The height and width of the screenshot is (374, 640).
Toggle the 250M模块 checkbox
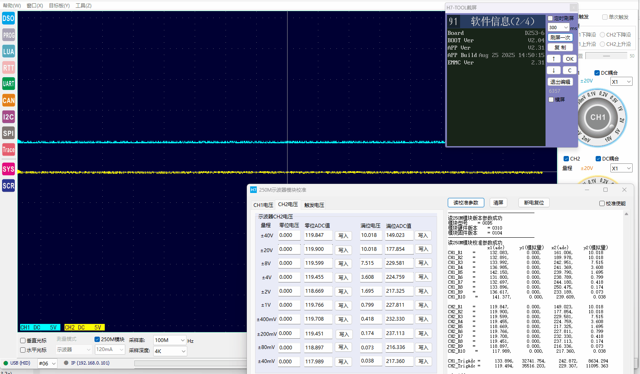coord(97,340)
